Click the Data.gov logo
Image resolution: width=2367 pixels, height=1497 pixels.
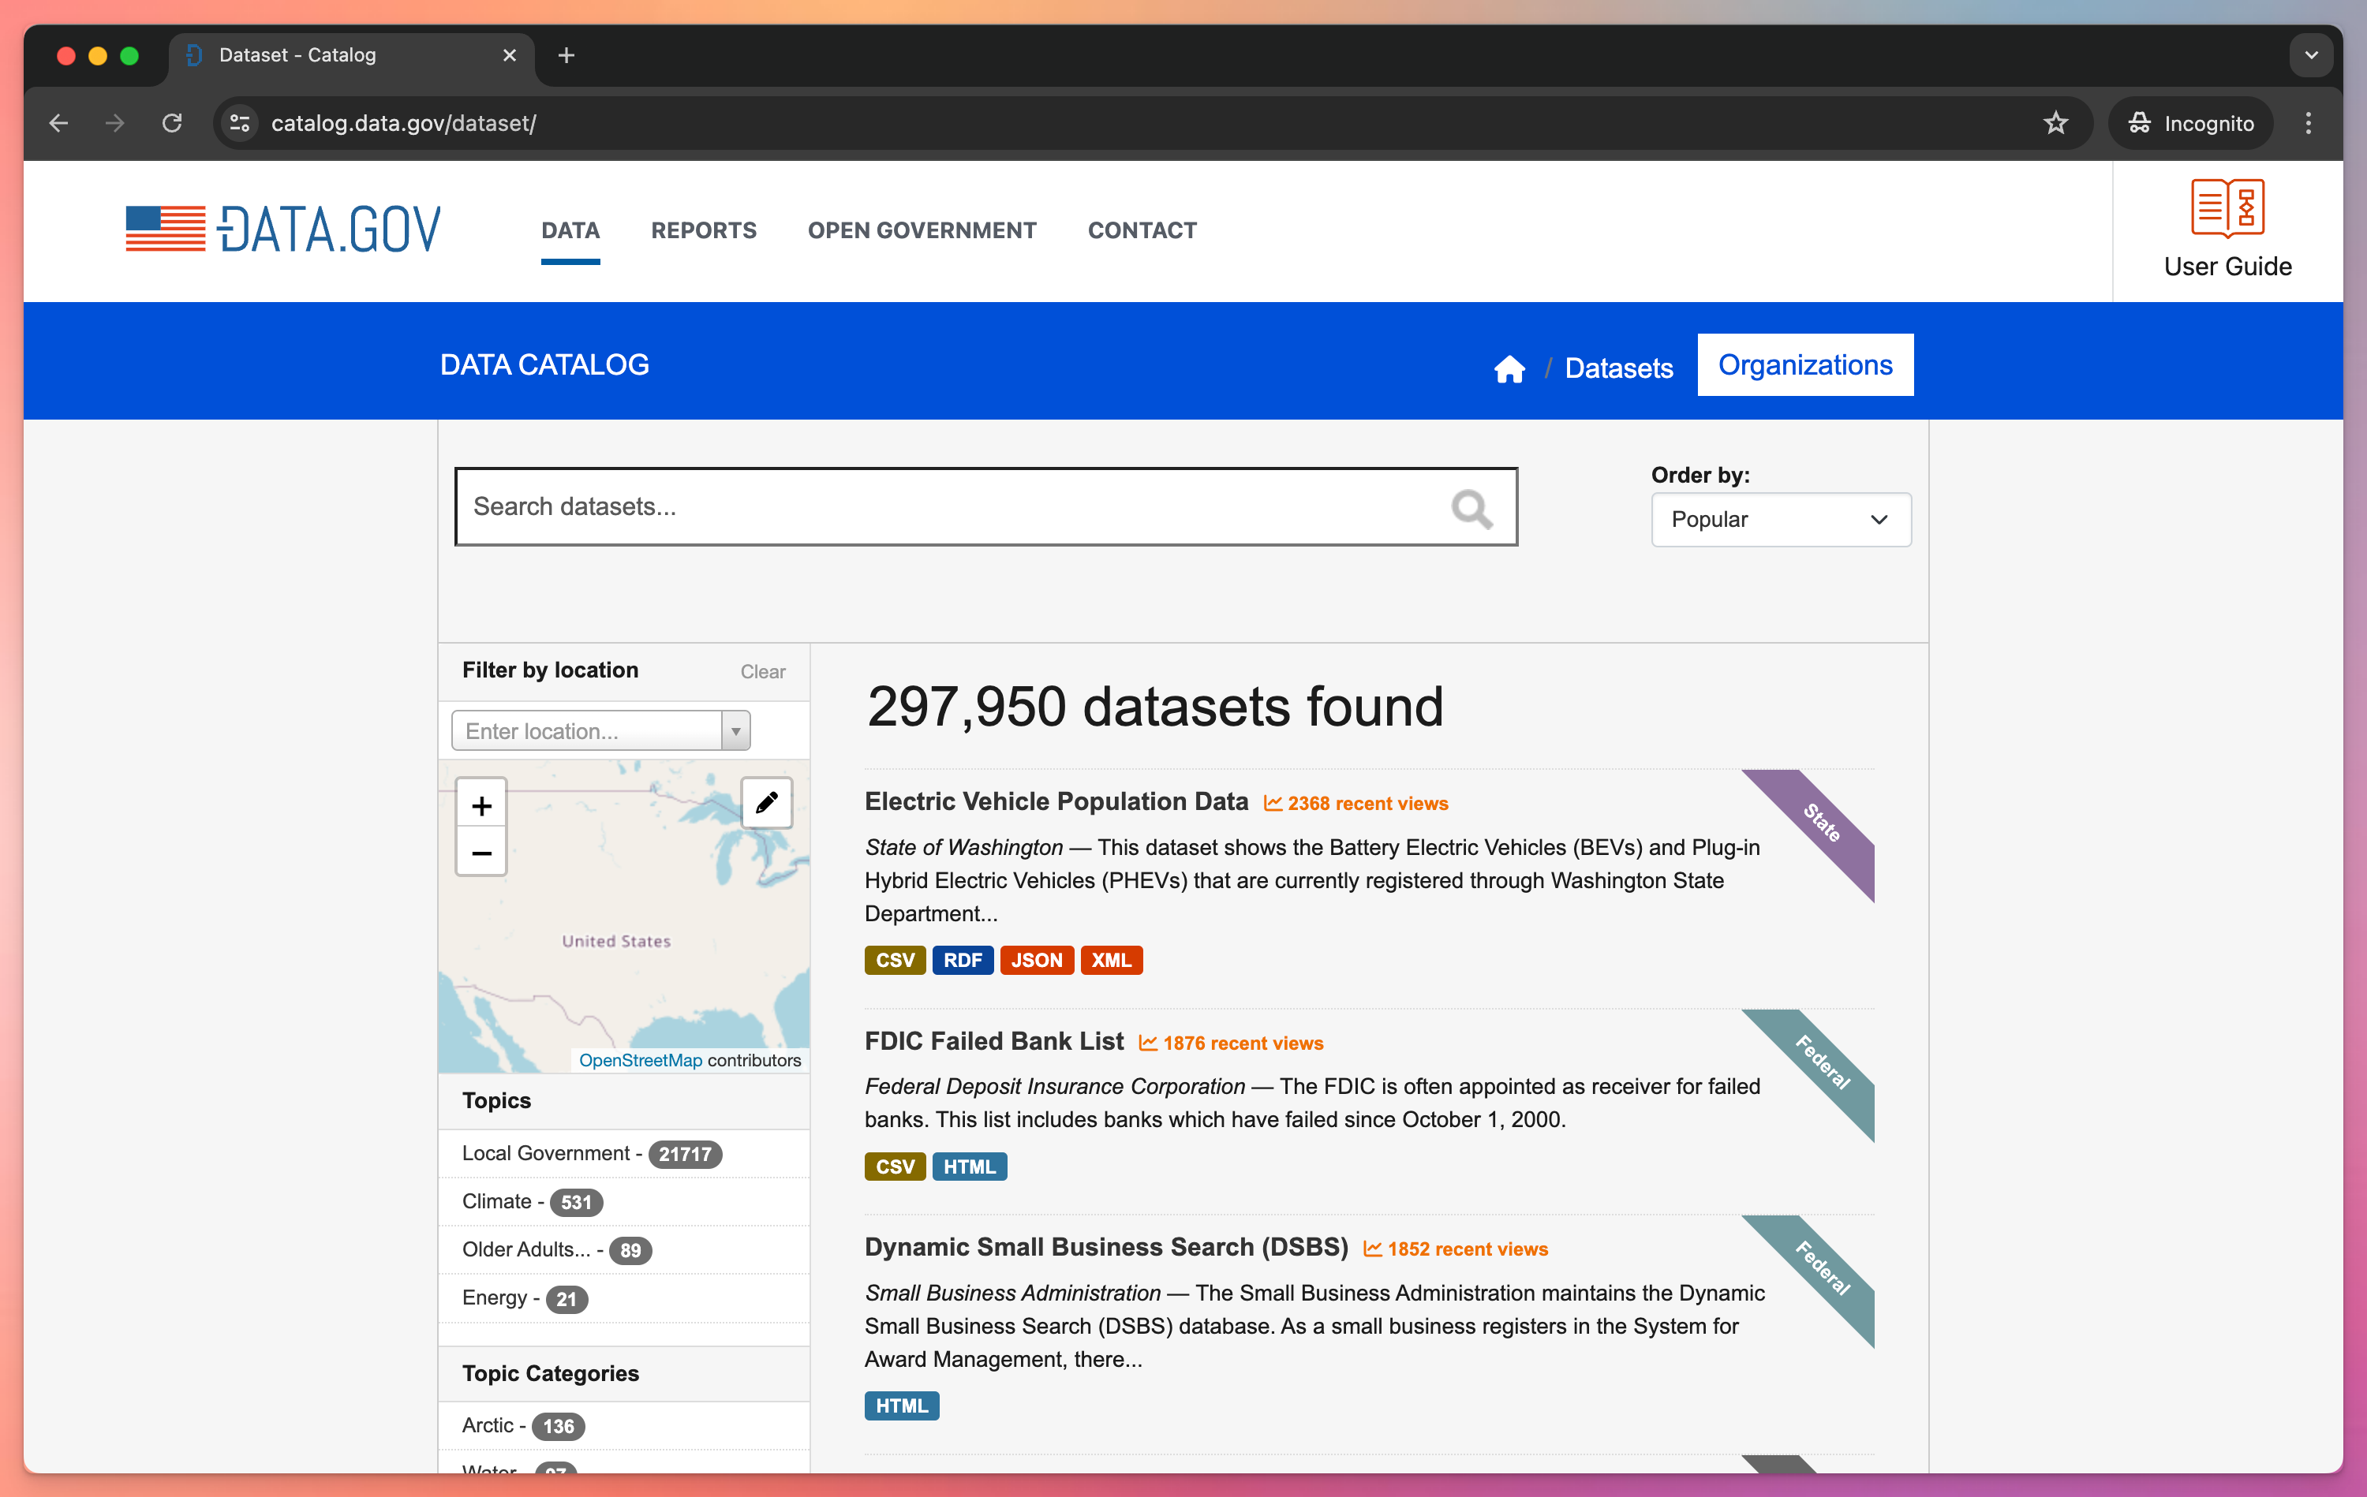[x=283, y=230]
